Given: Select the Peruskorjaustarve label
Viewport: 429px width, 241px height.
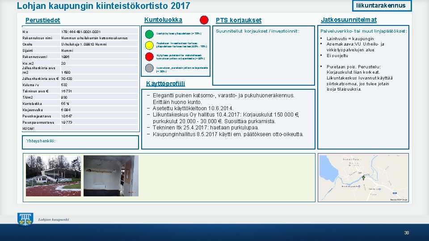Looking at the screenshot, I should [x=37, y=116].
